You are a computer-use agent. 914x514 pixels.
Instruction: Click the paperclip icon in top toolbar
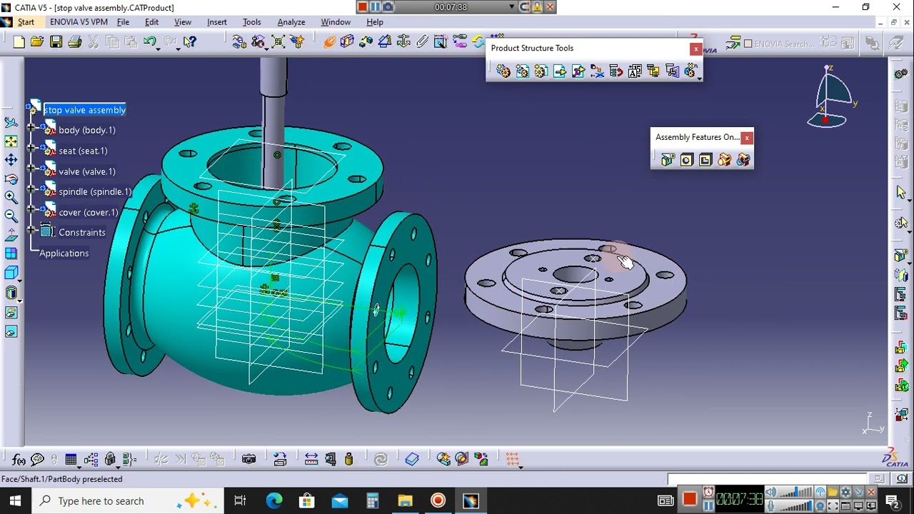(422, 42)
